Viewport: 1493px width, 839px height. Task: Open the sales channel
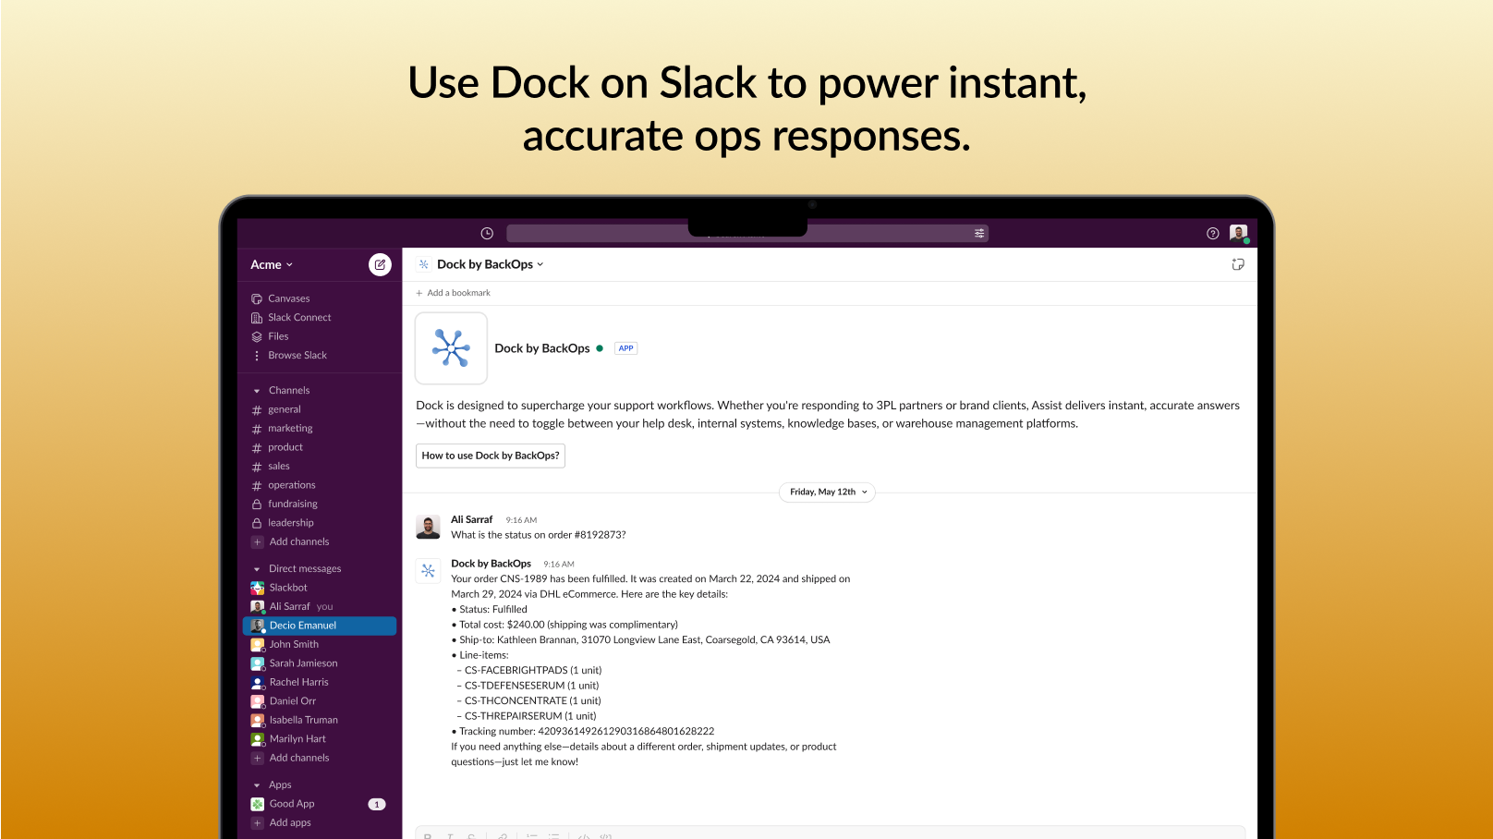(279, 467)
